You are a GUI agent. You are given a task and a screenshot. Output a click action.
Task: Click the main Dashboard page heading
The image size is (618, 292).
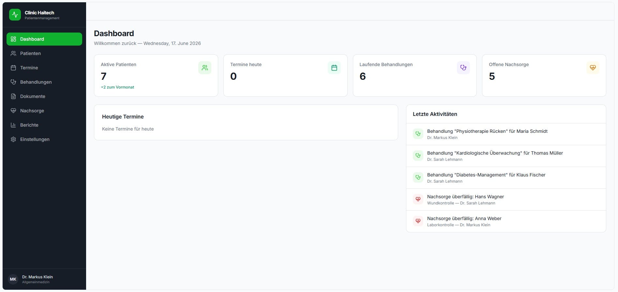[114, 33]
